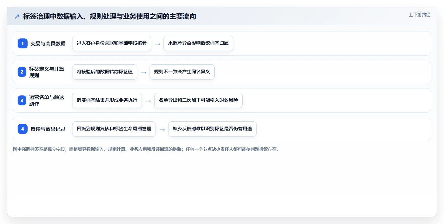Click the 将核验后的数据转成标签值 box
This screenshot has height=224, width=444.
click(x=105, y=72)
